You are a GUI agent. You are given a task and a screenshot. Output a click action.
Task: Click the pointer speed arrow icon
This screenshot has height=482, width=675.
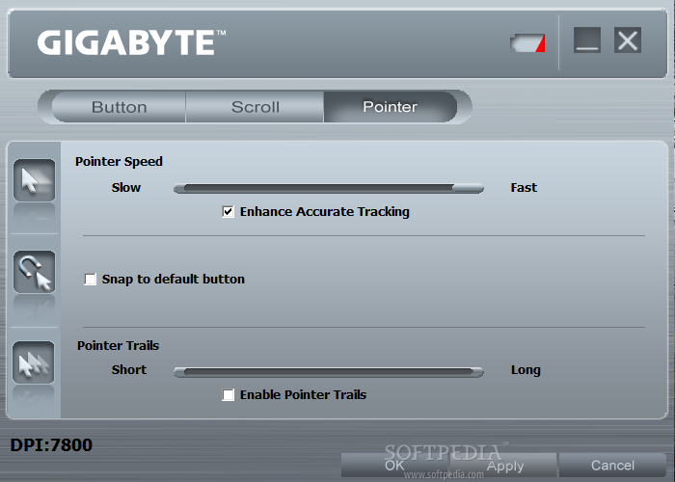tap(34, 180)
